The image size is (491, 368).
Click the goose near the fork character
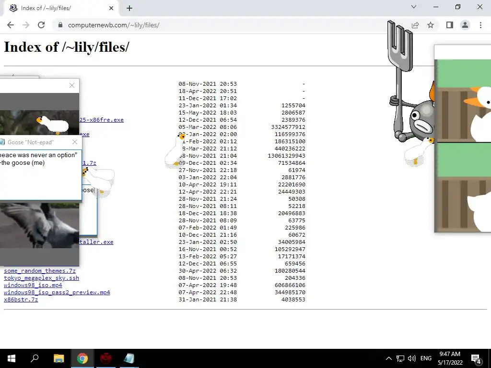pos(419,151)
